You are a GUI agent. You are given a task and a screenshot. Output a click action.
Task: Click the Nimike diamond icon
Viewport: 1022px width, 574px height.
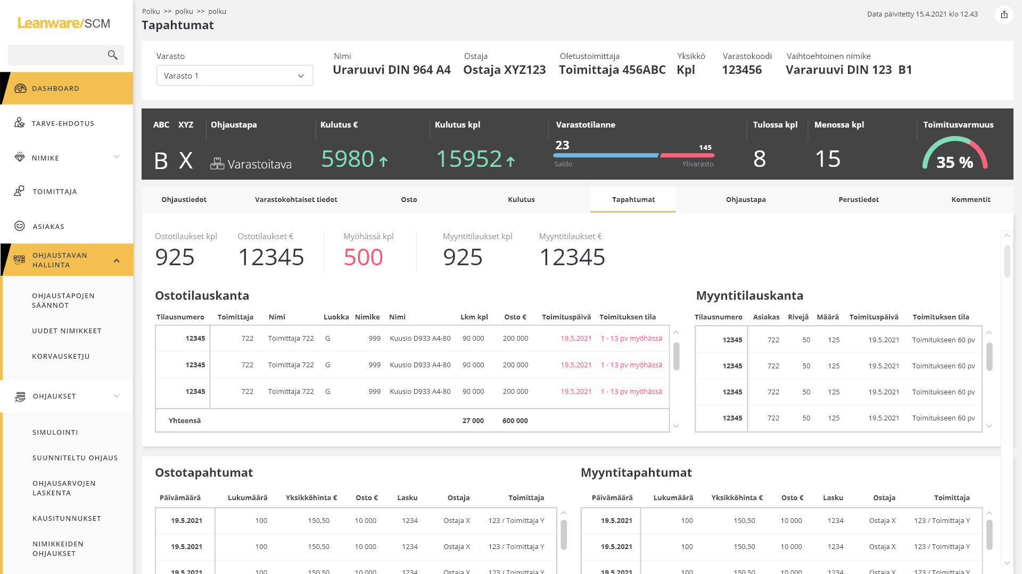point(20,157)
